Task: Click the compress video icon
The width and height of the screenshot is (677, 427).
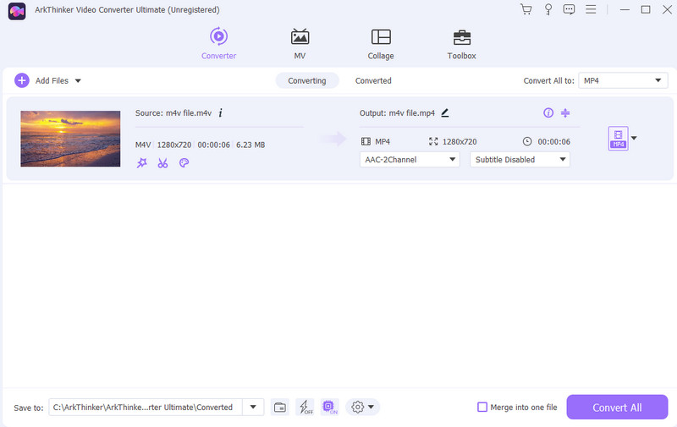Action: pos(565,113)
